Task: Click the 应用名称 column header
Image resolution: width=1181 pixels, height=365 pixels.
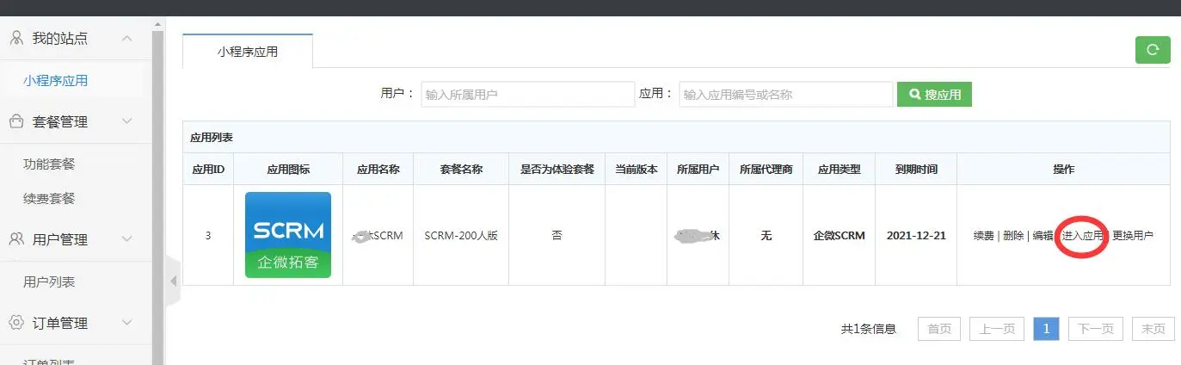Action: click(x=378, y=169)
